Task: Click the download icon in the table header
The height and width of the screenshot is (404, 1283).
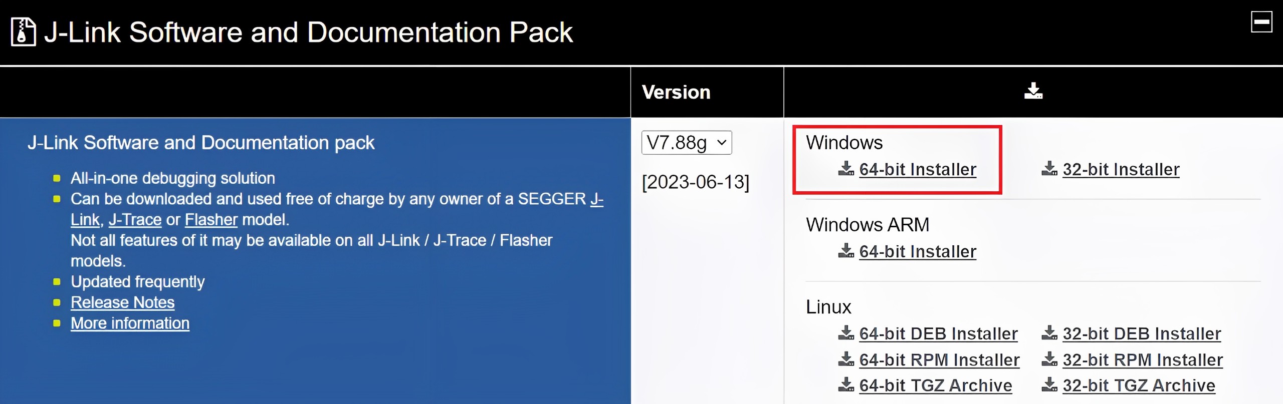Action: (x=1033, y=91)
